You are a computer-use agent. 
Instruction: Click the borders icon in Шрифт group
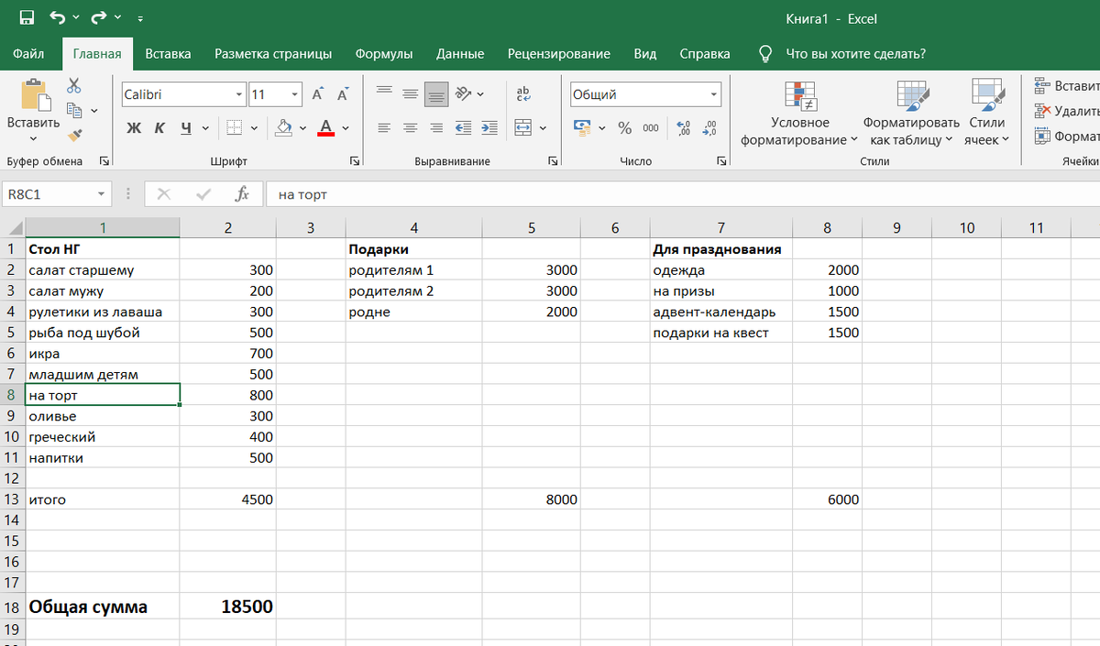(235, 127)
